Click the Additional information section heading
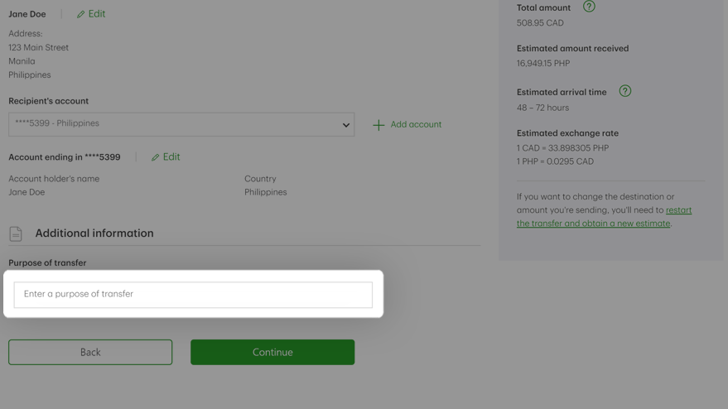Image resolution: width=728 pixels, height=409 pixels. (x=94, y=233)
